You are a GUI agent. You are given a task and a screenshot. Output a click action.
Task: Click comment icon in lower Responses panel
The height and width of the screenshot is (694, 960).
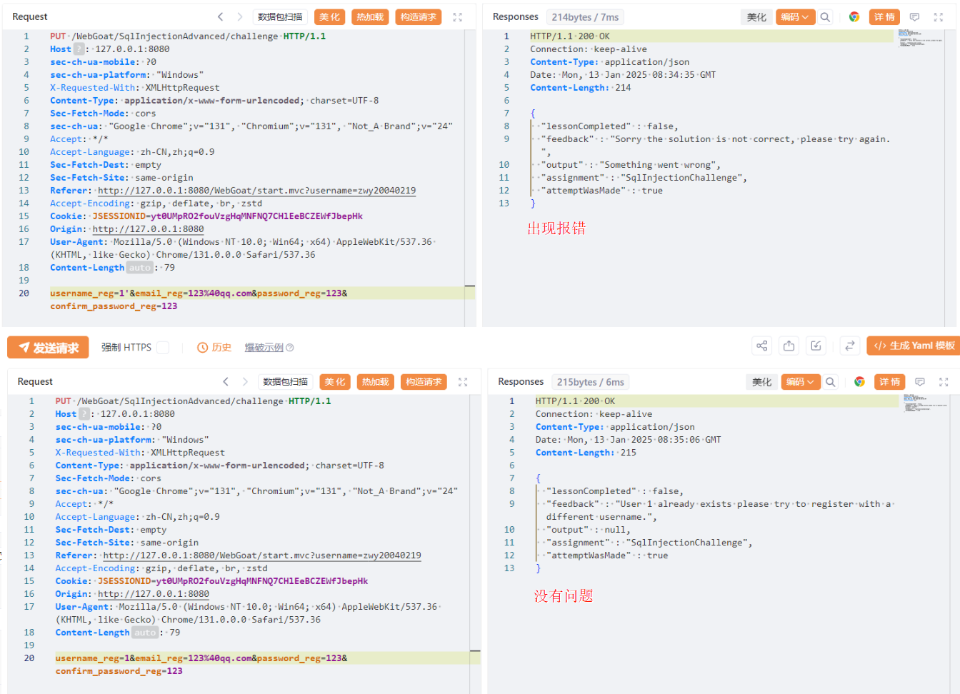tap(920, 382)
